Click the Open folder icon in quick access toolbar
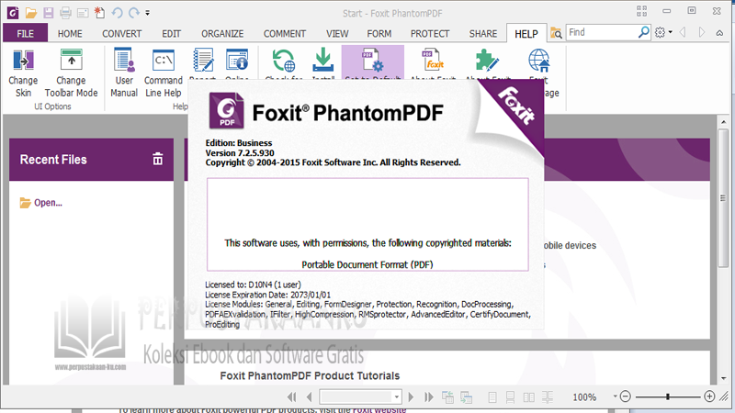 31,13
